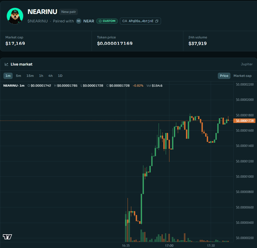Click the Live market chart icon
The width and height of the screenshot is (257, 248).
(6, 64)
